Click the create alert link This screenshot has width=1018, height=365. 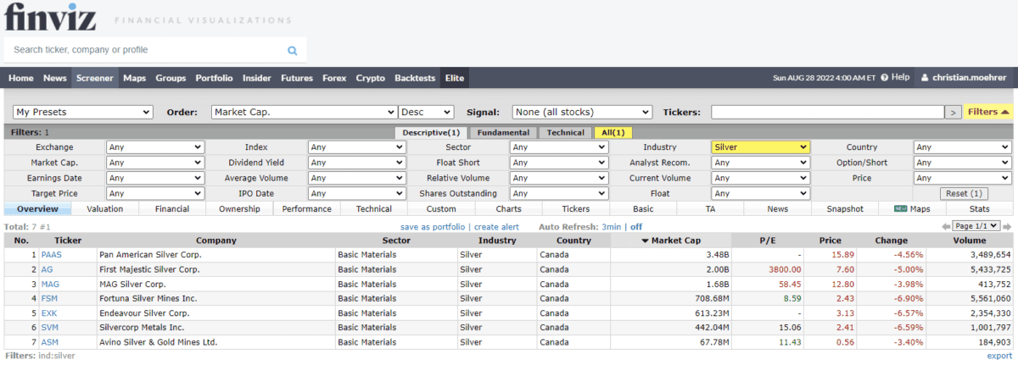(x=496, y=227)
